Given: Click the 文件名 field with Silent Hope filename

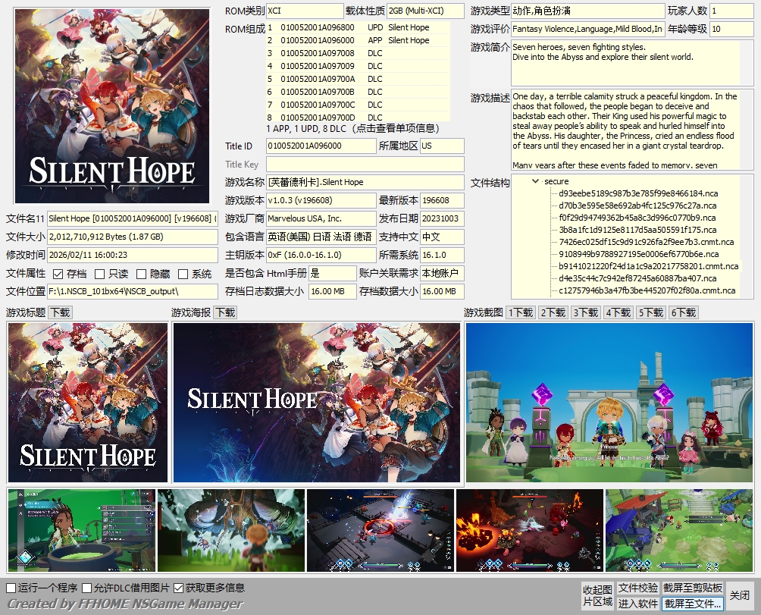Looking at the screenshot, I should tap(132, 219).
